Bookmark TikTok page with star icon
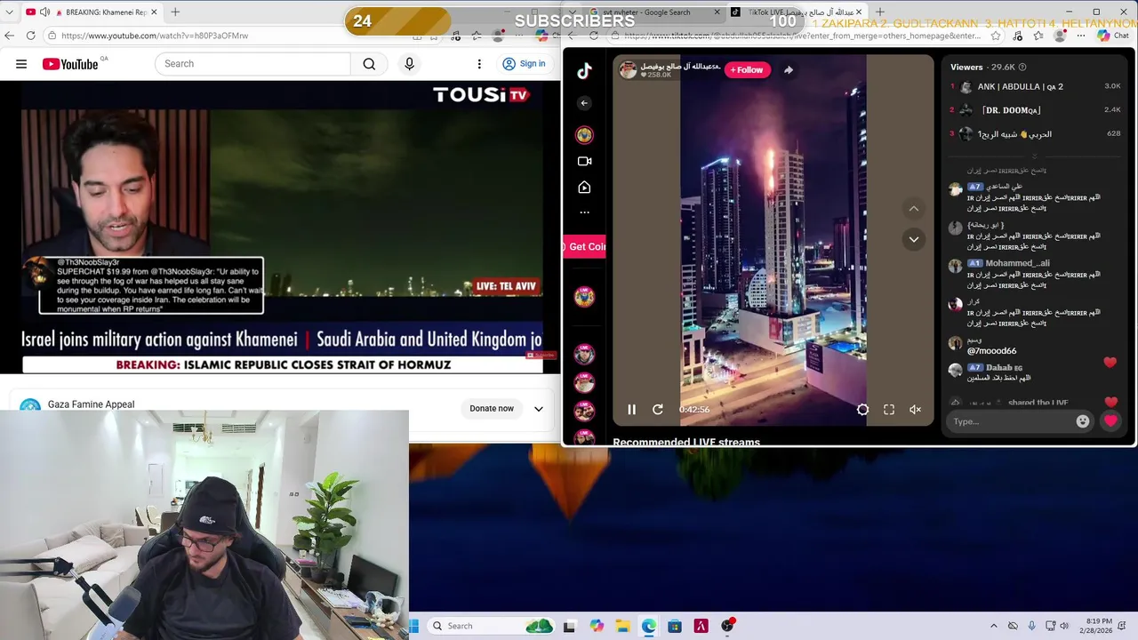 pos(996,36)
